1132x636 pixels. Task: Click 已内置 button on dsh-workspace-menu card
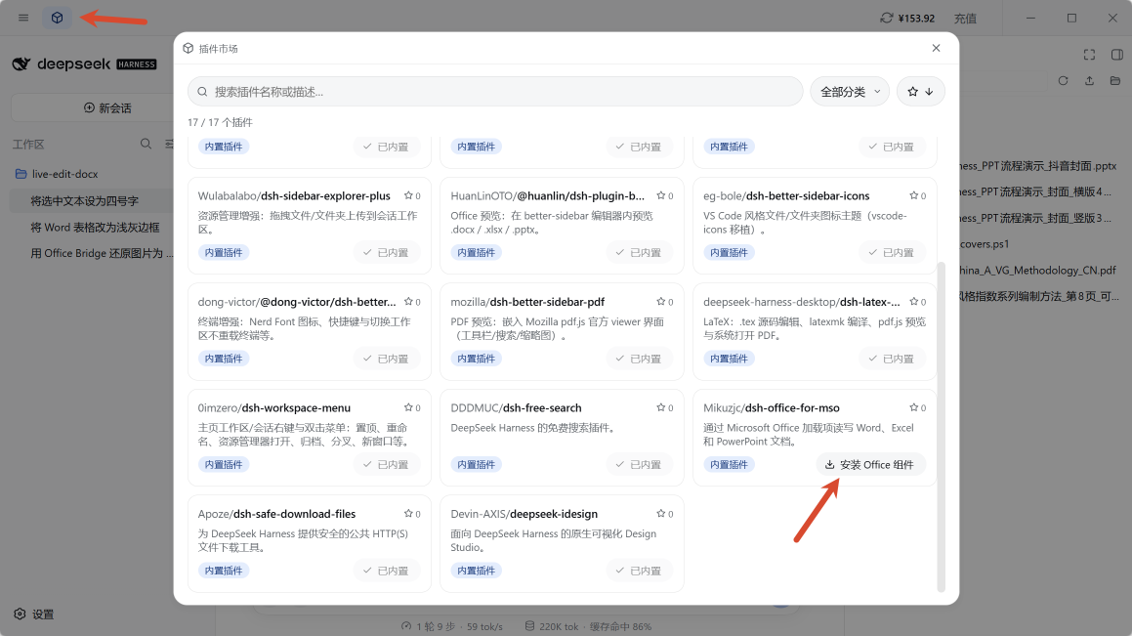click(386, 464)
